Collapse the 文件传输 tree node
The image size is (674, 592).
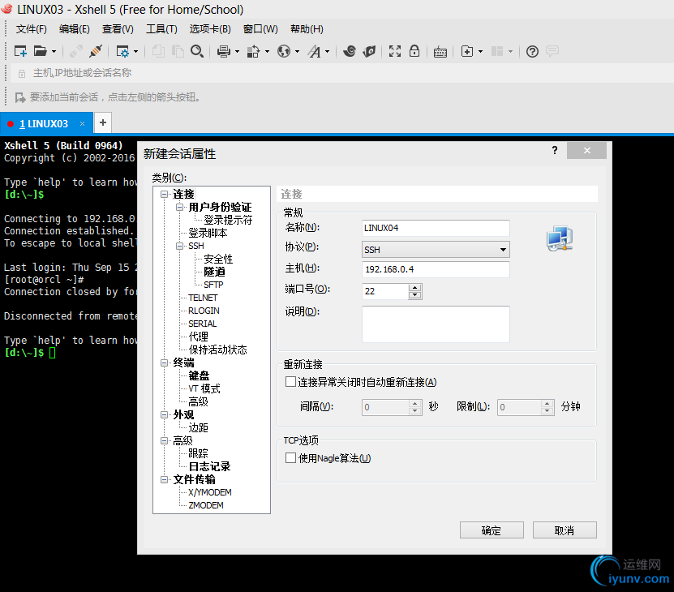click(164, 479)
